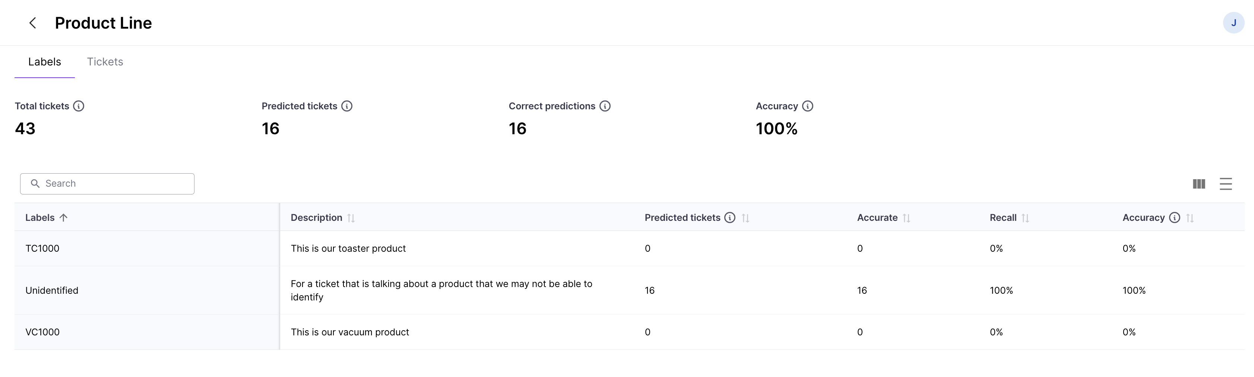Show info for Accuracy column header
Screen dimensions: 1254x377
click(x=1175, y=217)
